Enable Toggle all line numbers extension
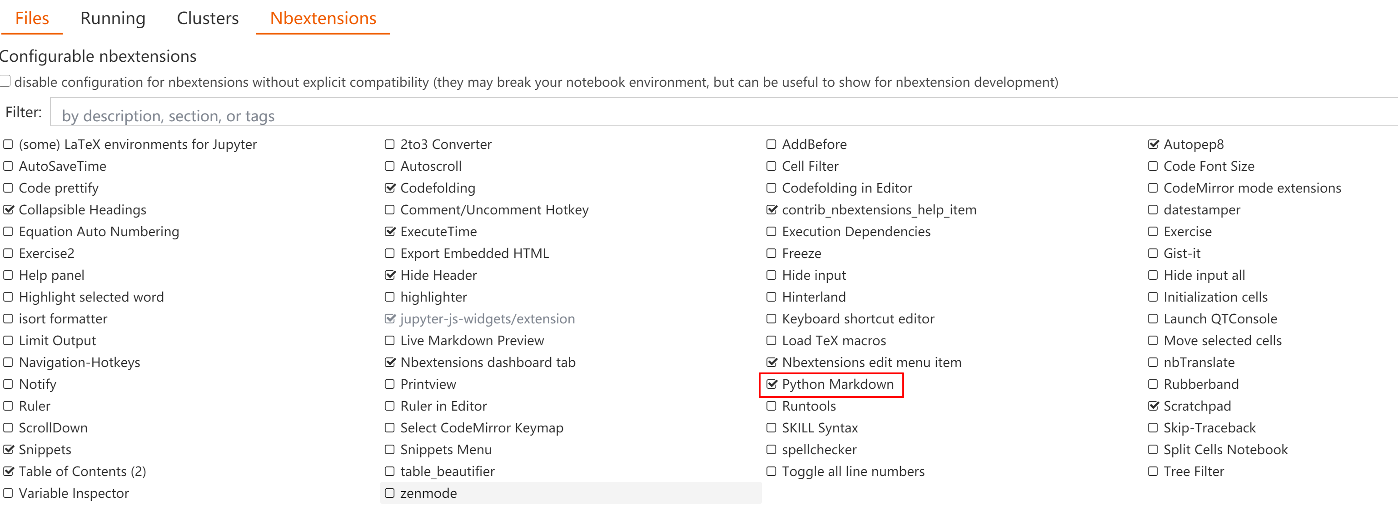This screenshot has height=516, width=1398. 772,471
